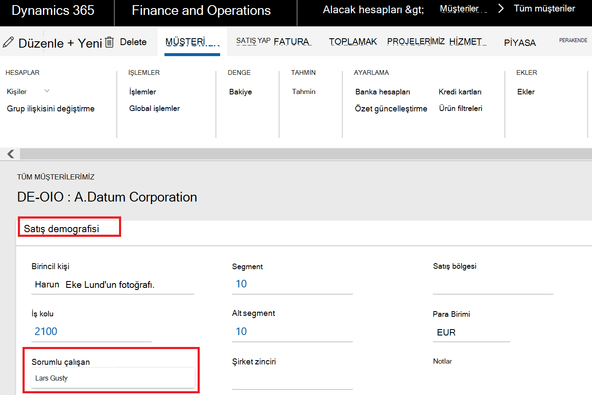Click the Sorumlu çalışan field
Screen dimensions: 592x395
(x=113, y=378)
